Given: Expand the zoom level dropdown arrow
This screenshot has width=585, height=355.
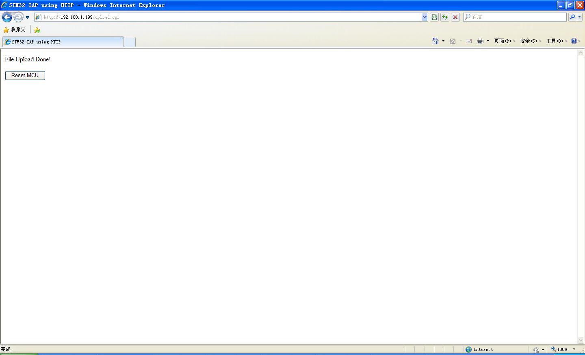Looking at the screenshot, I should pyautogui.click(x=574, y=349).
